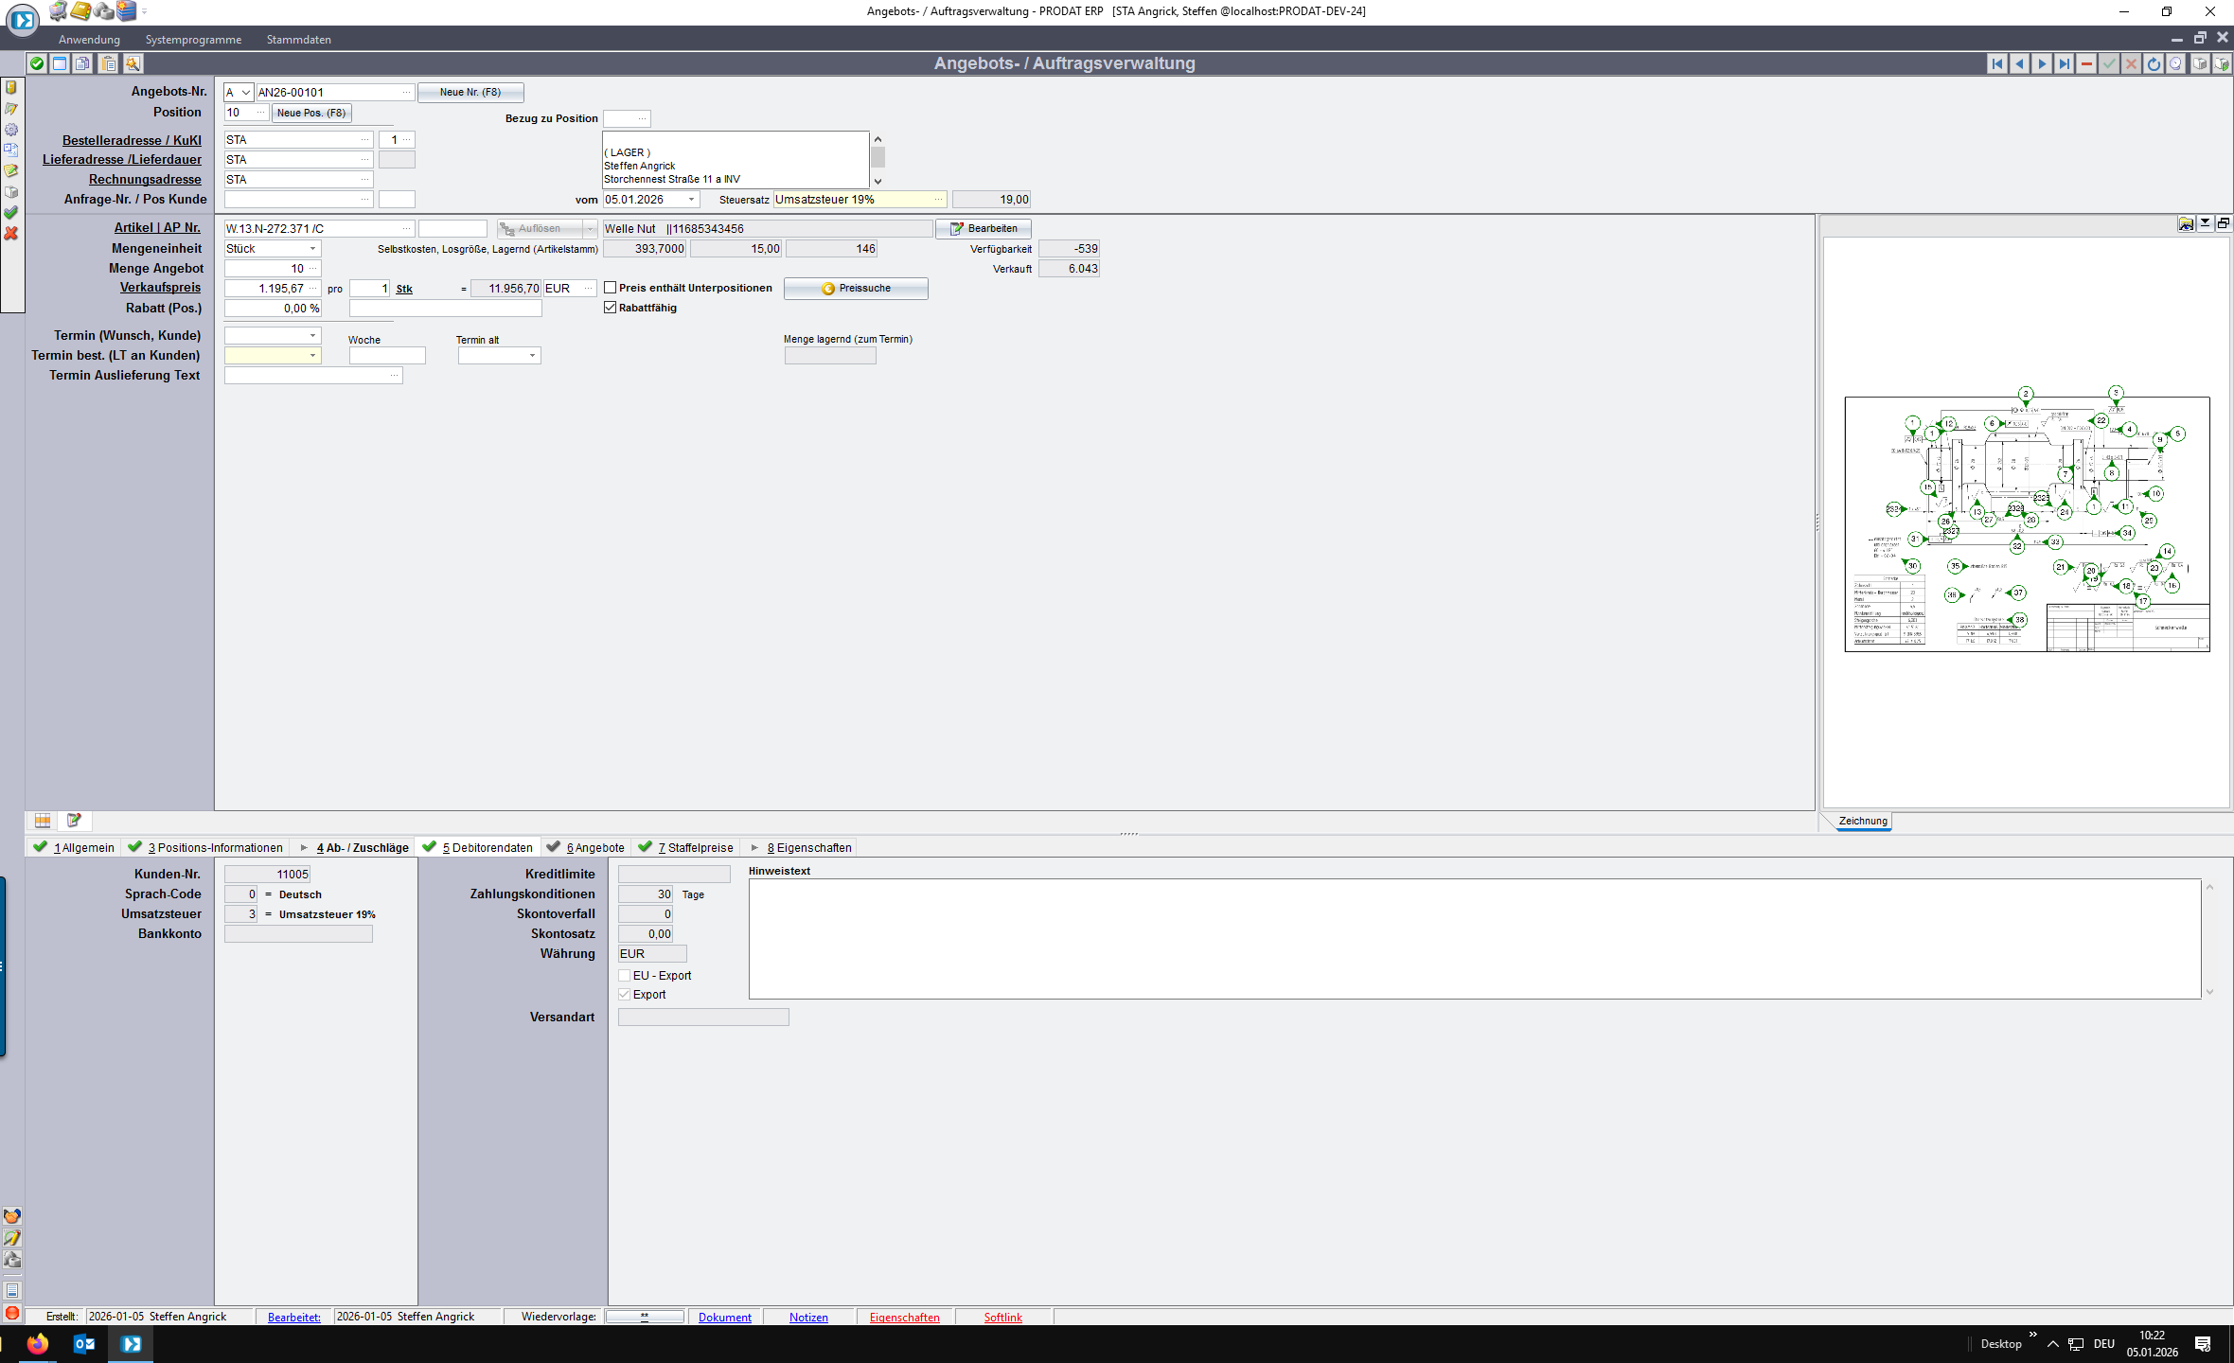Uncheck the Rabattfähig checkbox

coord(611,308)
